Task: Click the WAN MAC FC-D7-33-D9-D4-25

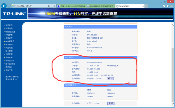Action: point(94,63)
